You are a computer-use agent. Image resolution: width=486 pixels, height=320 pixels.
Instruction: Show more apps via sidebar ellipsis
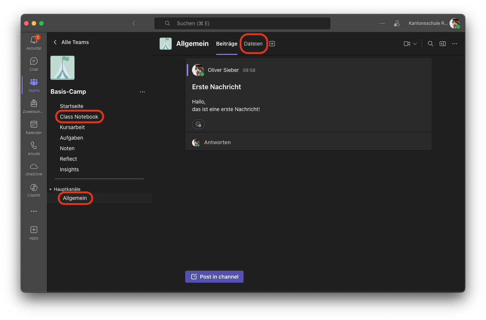[34, 211]
